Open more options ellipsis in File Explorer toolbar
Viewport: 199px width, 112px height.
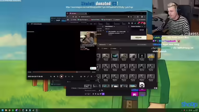point(120,49)
